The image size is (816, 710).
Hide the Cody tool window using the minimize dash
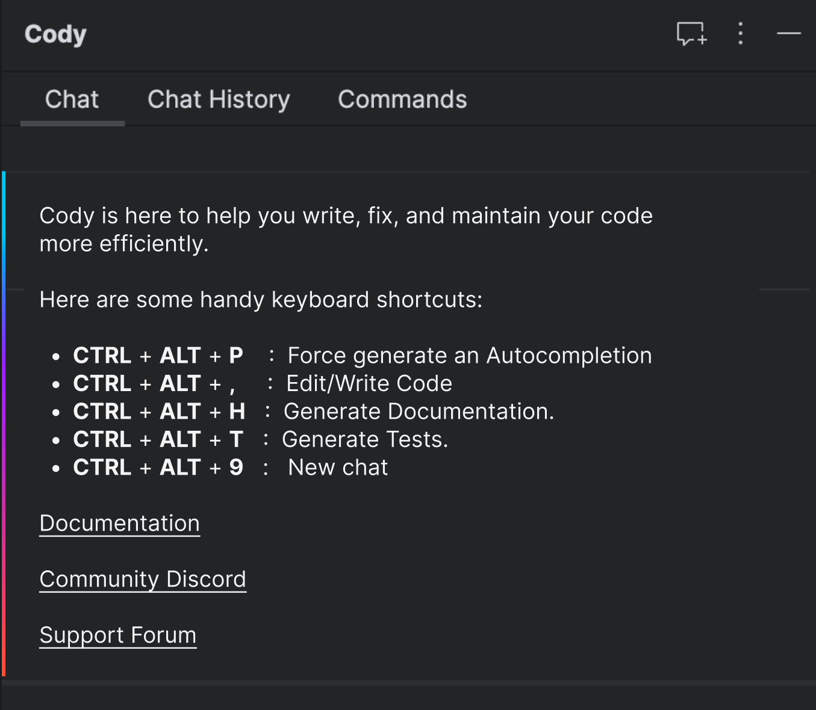(x=789, y=34)
